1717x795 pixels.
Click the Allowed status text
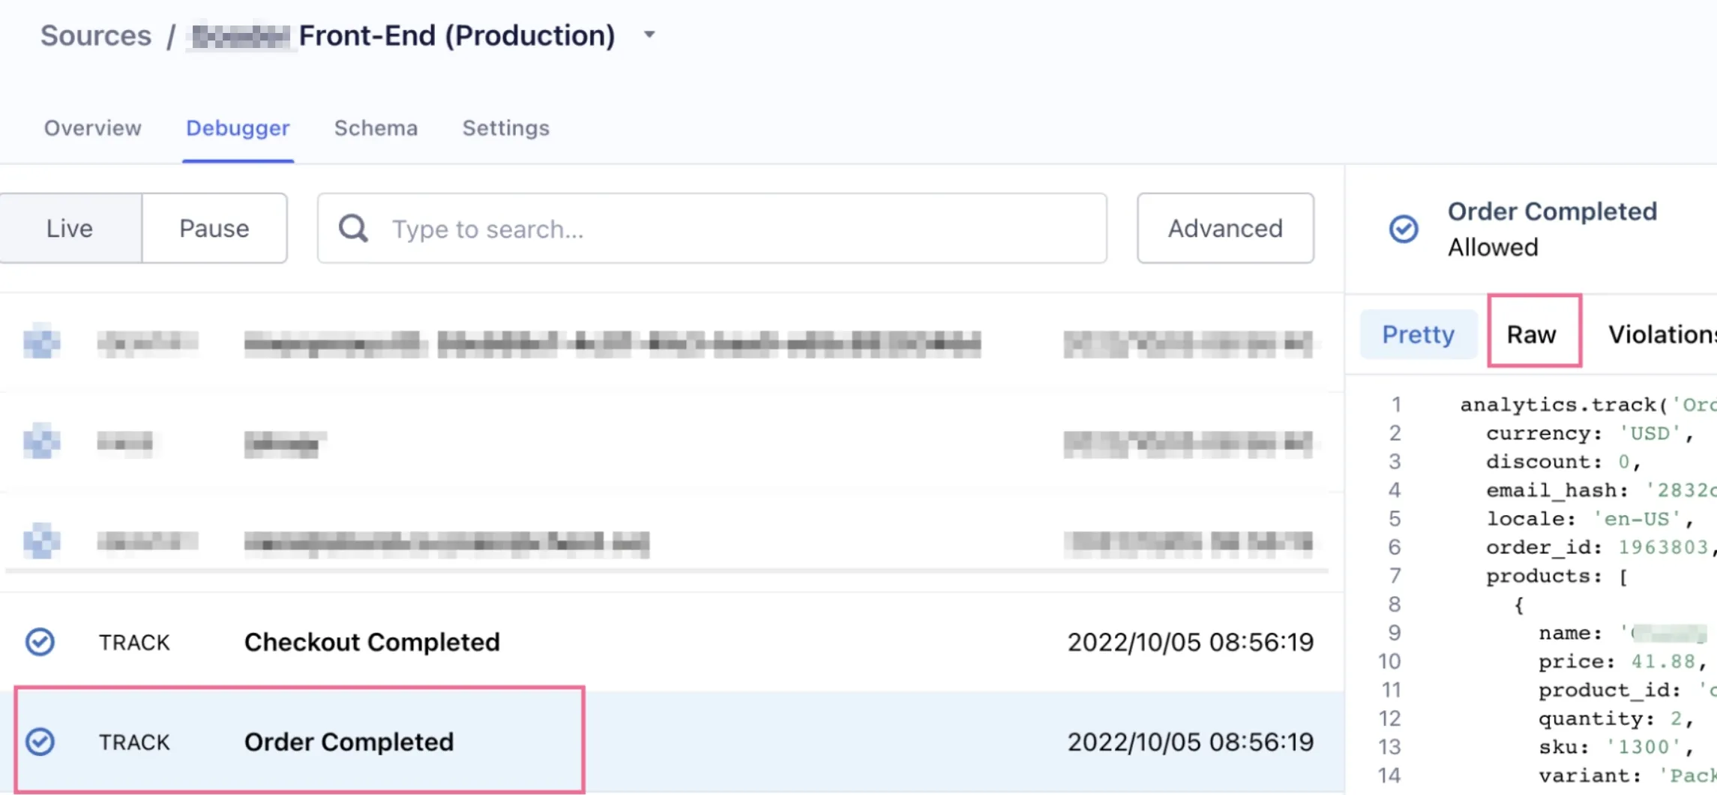(1493, 247)
